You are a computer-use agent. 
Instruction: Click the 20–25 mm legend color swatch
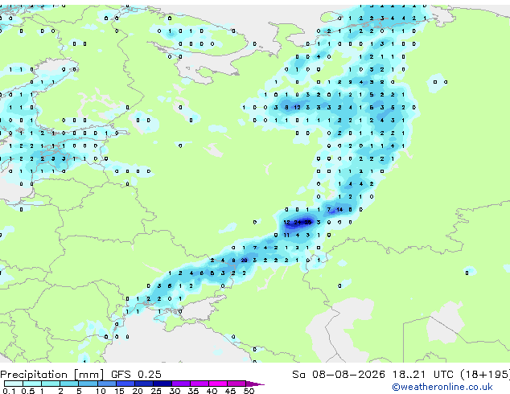[x=143, y=384]
